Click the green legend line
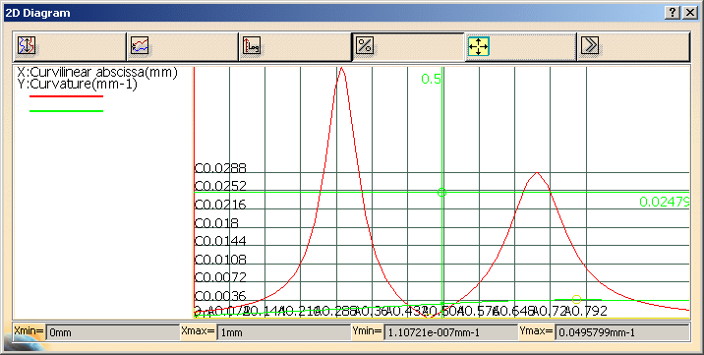 tap(67, 111)
